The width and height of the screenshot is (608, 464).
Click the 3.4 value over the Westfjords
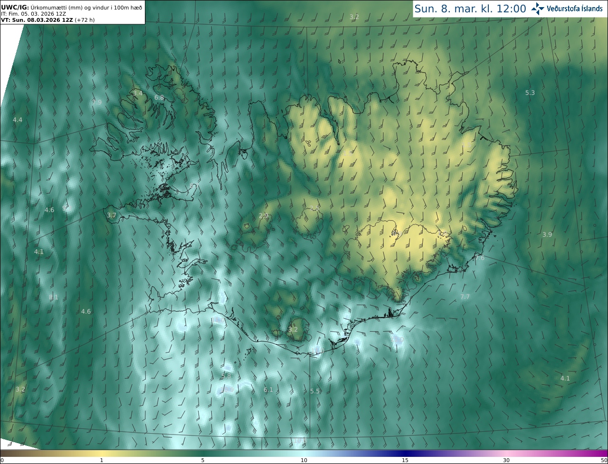tap(138, 93)
